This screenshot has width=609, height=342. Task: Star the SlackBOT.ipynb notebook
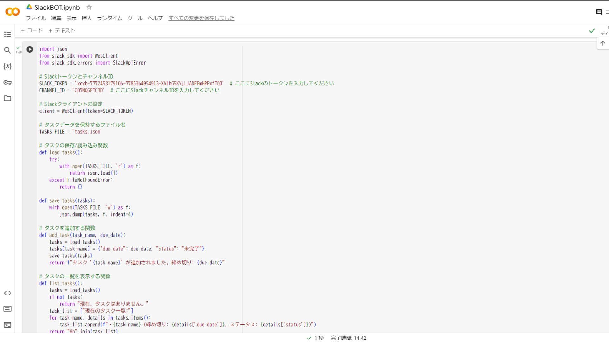pyautogui.click(x=89, y=7)
